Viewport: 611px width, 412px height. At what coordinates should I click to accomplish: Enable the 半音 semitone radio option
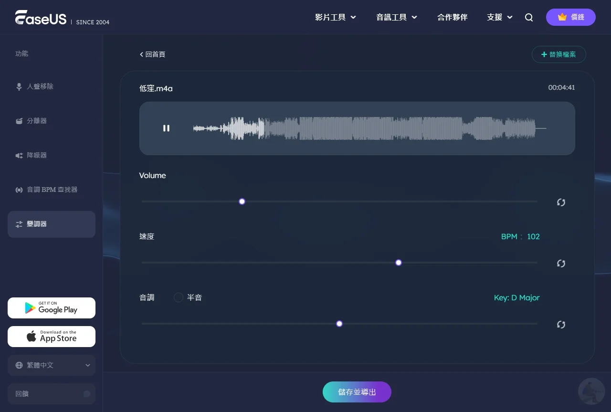coord(179,297)
